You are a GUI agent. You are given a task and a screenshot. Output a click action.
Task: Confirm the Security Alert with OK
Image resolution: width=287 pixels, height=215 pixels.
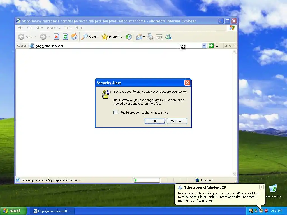[155, 121]
